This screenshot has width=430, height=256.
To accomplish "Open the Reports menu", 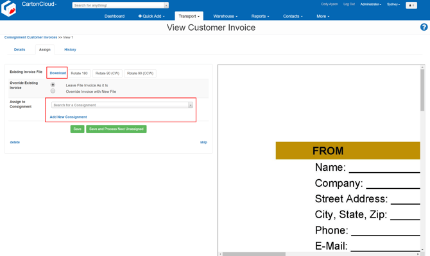I will (261, 16).
